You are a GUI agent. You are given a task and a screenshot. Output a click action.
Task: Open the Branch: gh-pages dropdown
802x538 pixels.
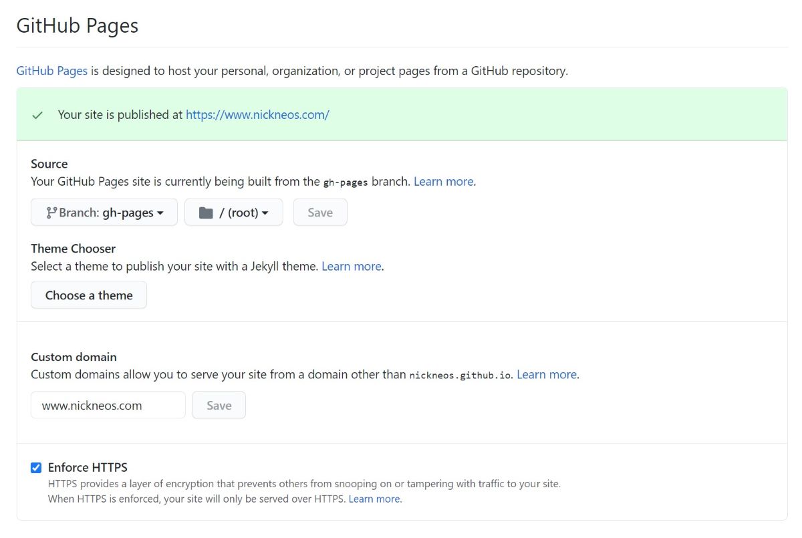(104, 213)
